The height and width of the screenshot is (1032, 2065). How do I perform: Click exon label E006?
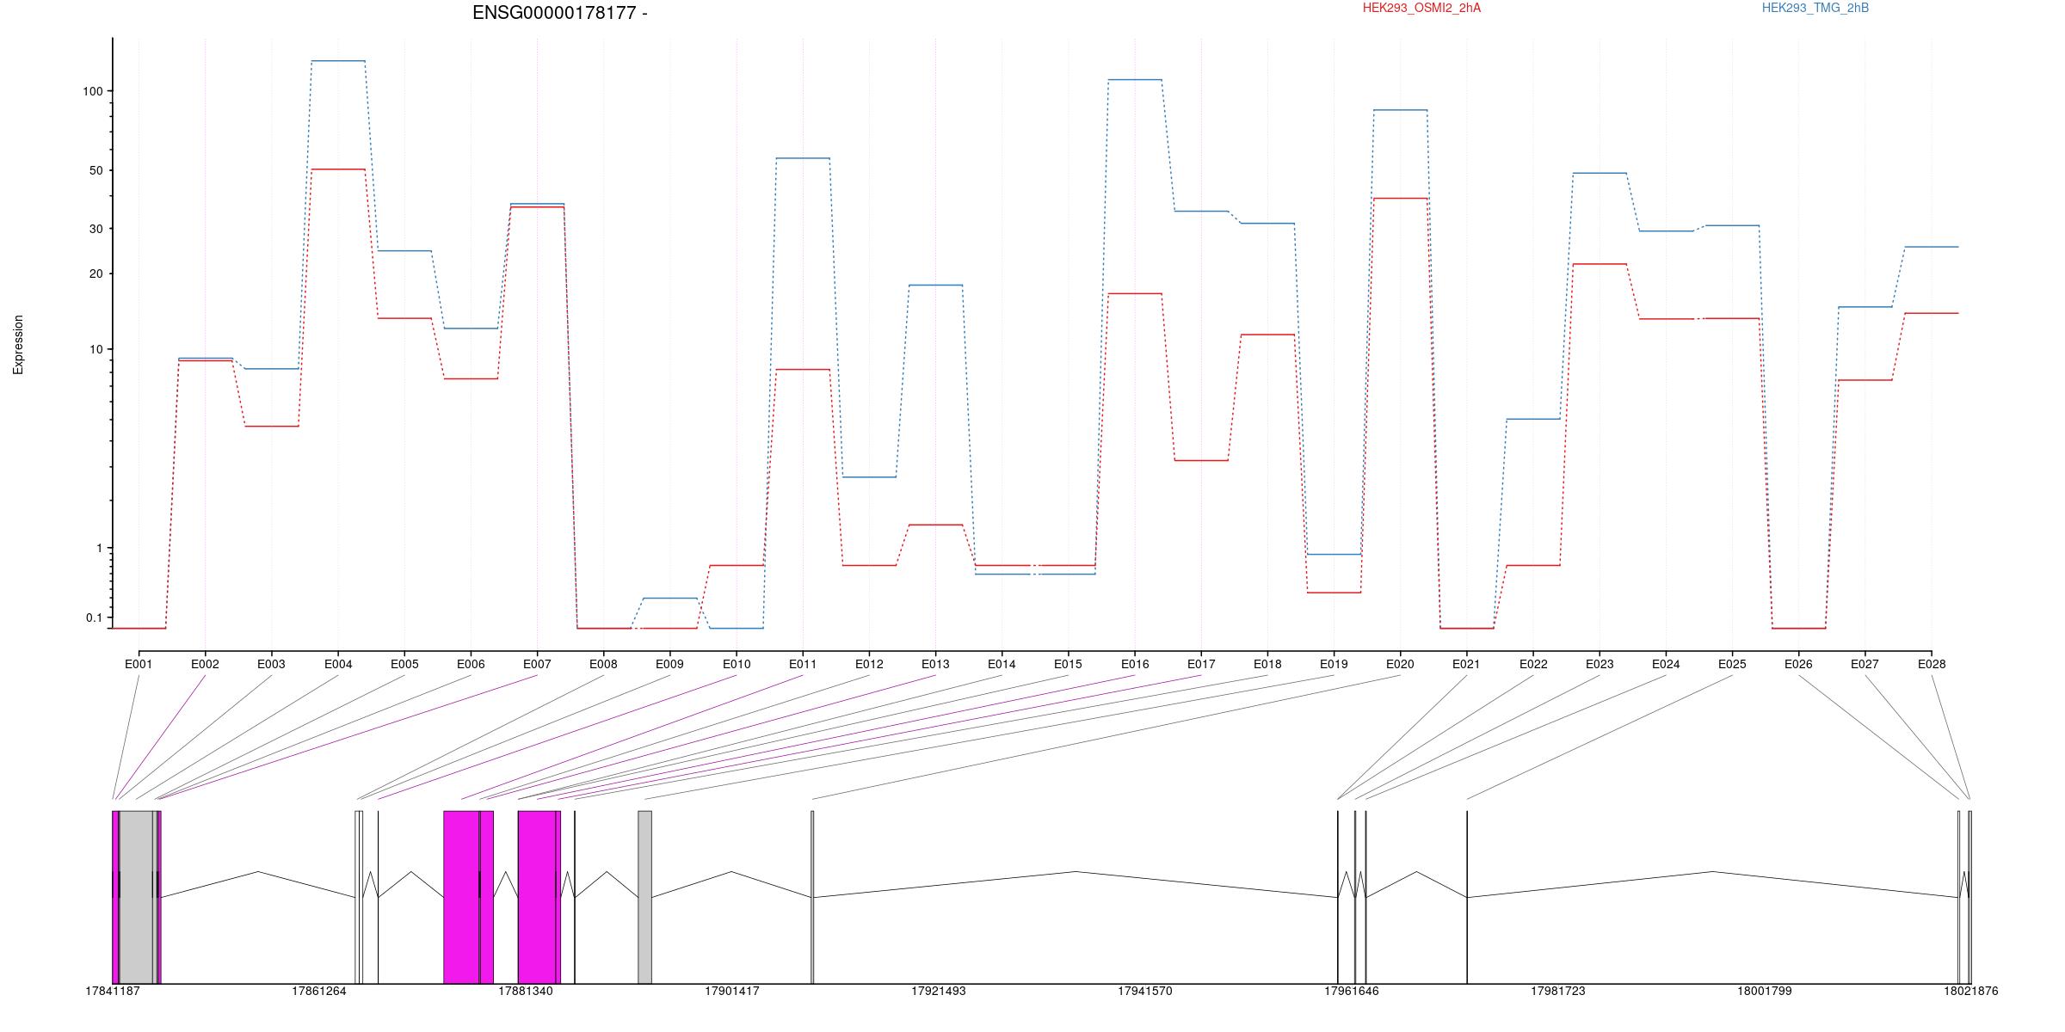click(x=471, y=664)
